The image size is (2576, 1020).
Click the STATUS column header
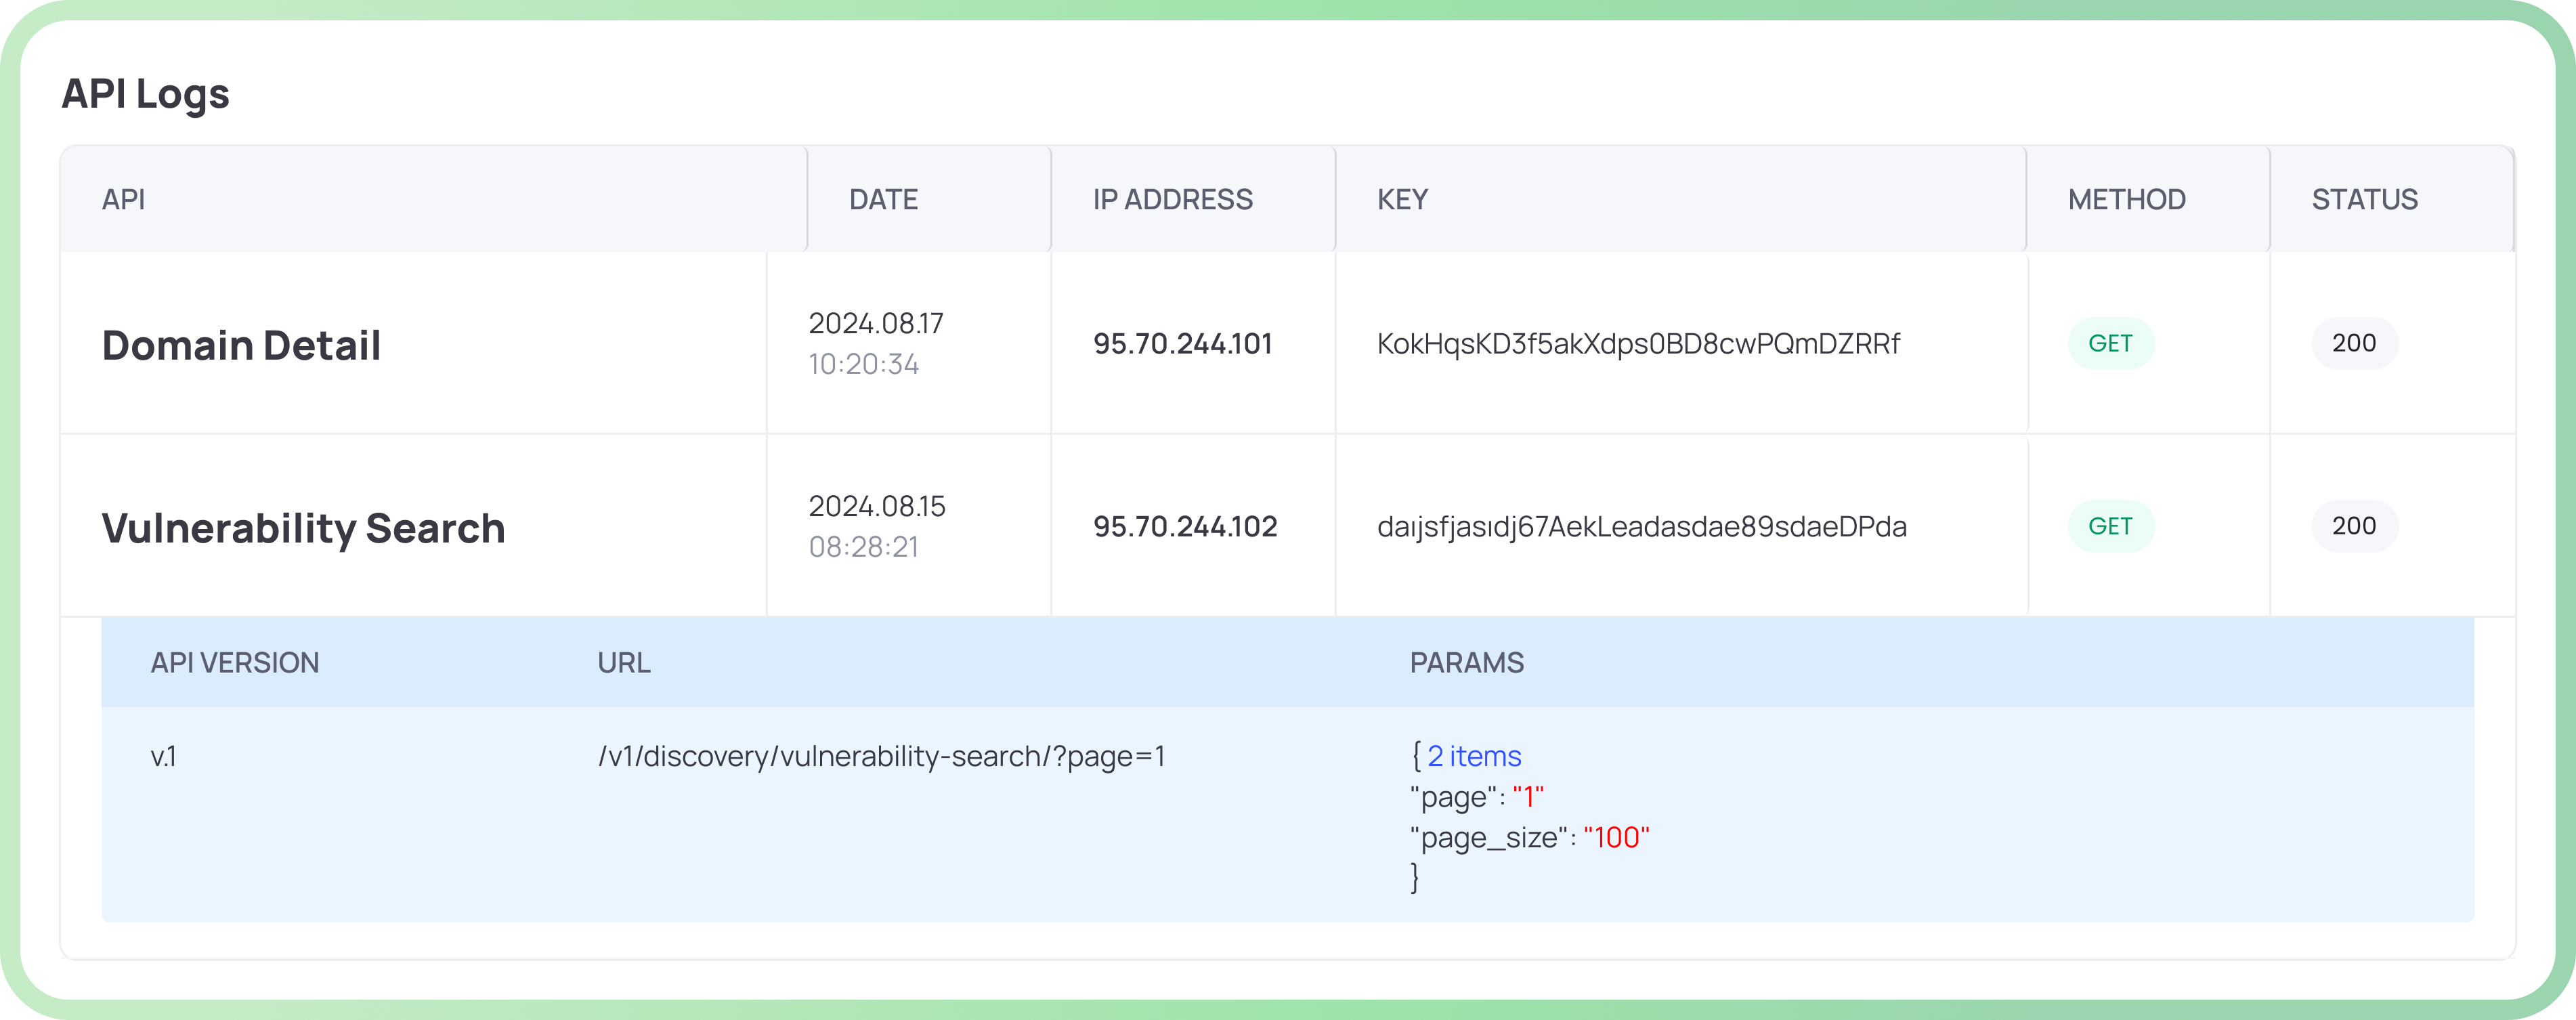[x=2364, y=199]
